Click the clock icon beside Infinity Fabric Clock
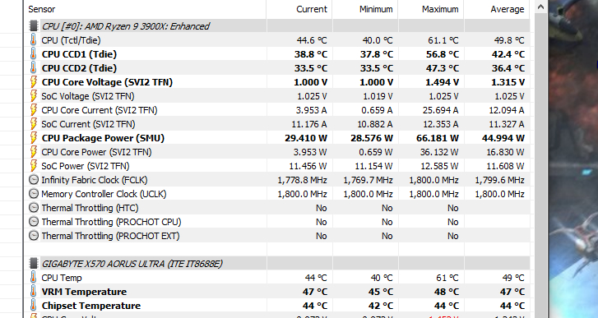This screenshot has width=598, height=318. click(x=34, y=180)
